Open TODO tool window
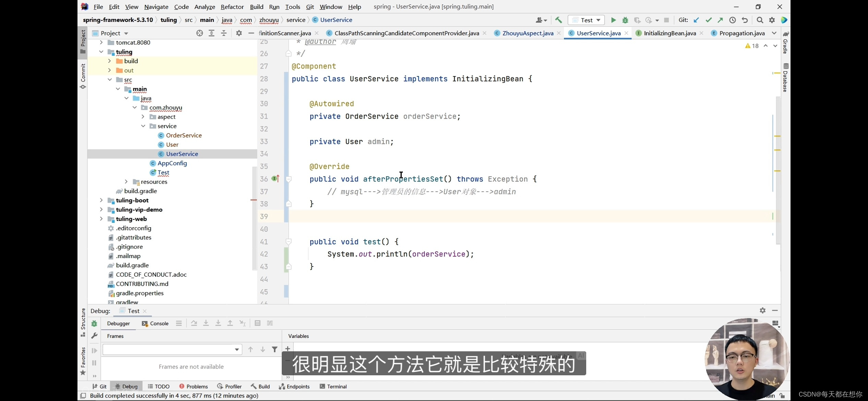868x401 pixels. (159, 387)
